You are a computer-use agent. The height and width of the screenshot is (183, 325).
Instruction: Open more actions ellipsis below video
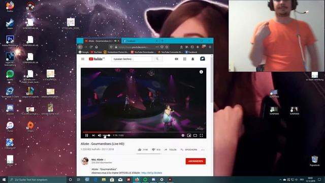203,150
